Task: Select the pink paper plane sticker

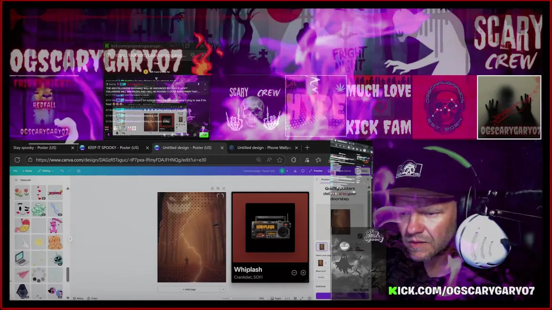Action: click(23, 275)
